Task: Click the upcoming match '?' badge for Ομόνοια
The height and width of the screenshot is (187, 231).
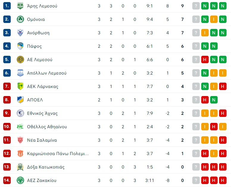Action: click(196, 19)
